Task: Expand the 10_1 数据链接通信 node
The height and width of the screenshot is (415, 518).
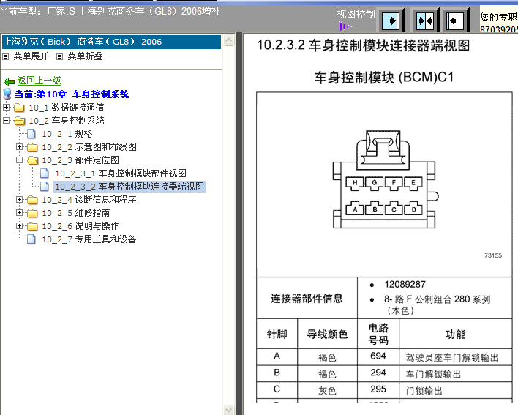Action: 7,107
